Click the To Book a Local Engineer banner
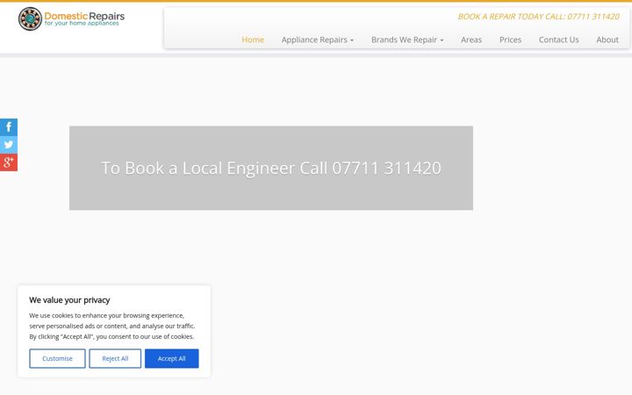The height and width of the screenshot is (395, 632). click(271, 168)
